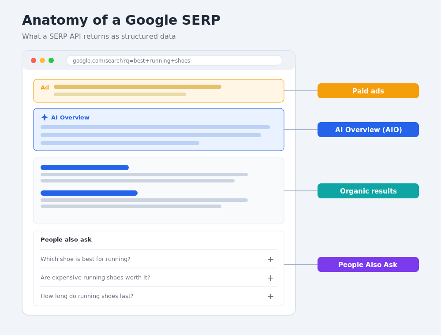Click the purple People Also Ask label
Viewport: 441px width, 335px height.
368,264
